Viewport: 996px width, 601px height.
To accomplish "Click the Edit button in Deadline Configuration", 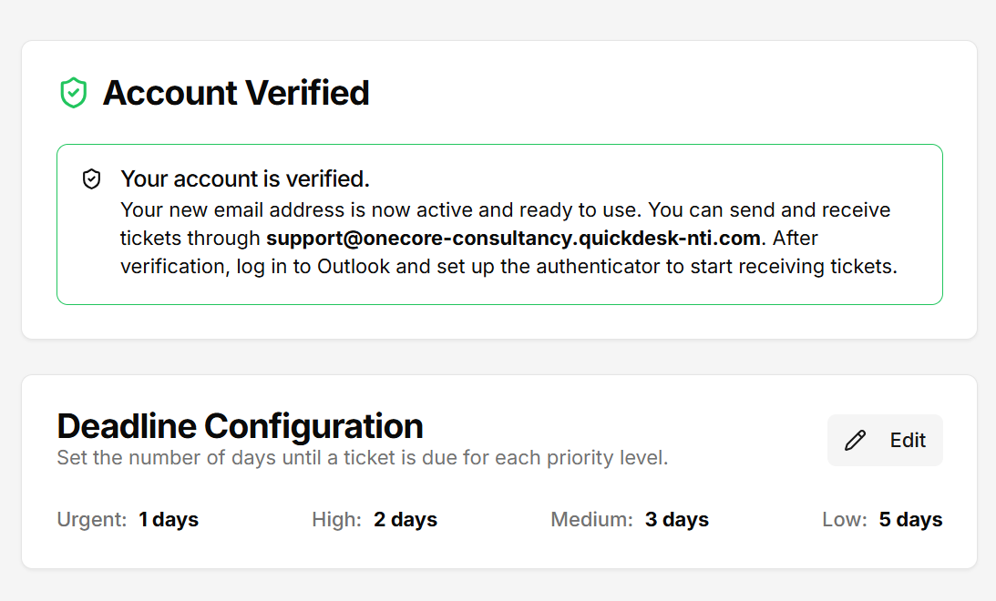I will [885, 440].
